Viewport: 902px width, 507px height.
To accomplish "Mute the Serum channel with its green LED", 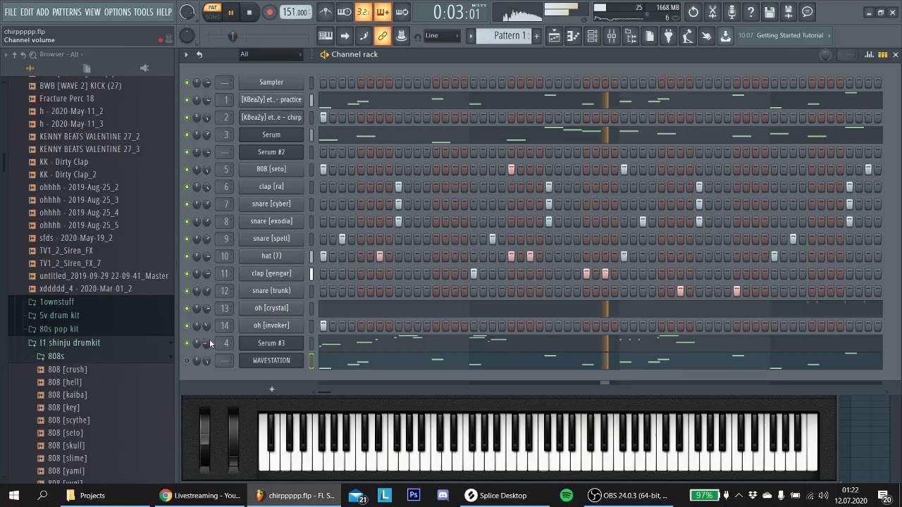I will click(x=187, y=134).
